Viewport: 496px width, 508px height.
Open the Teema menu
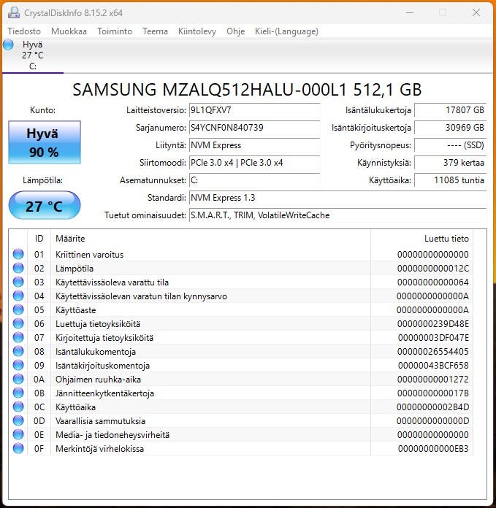pos(156,31)
